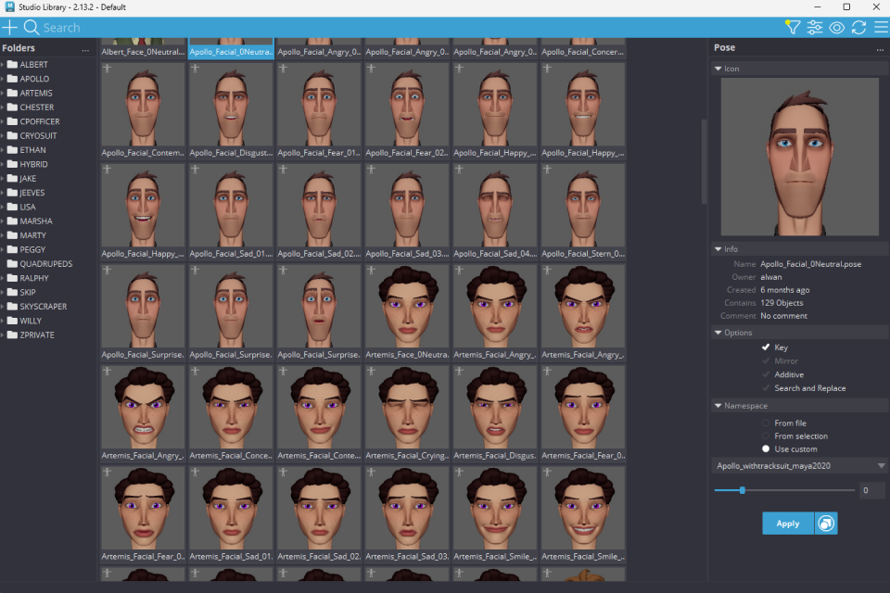Click the magnifier search icon

pyautogui.click(x=32, y=27)
